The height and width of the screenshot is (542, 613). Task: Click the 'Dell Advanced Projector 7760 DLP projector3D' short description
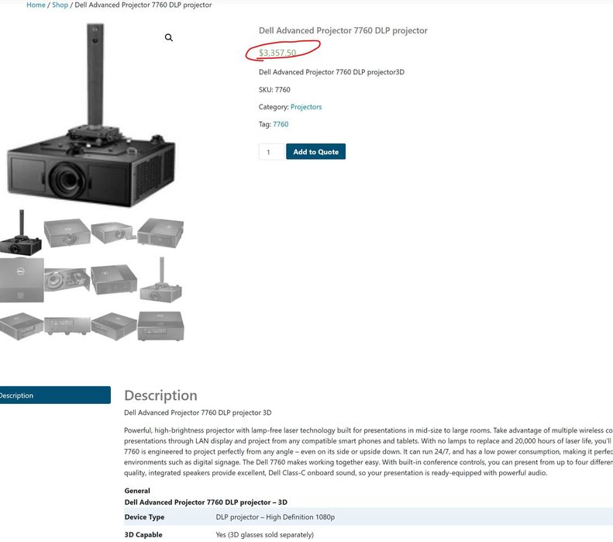332,72
